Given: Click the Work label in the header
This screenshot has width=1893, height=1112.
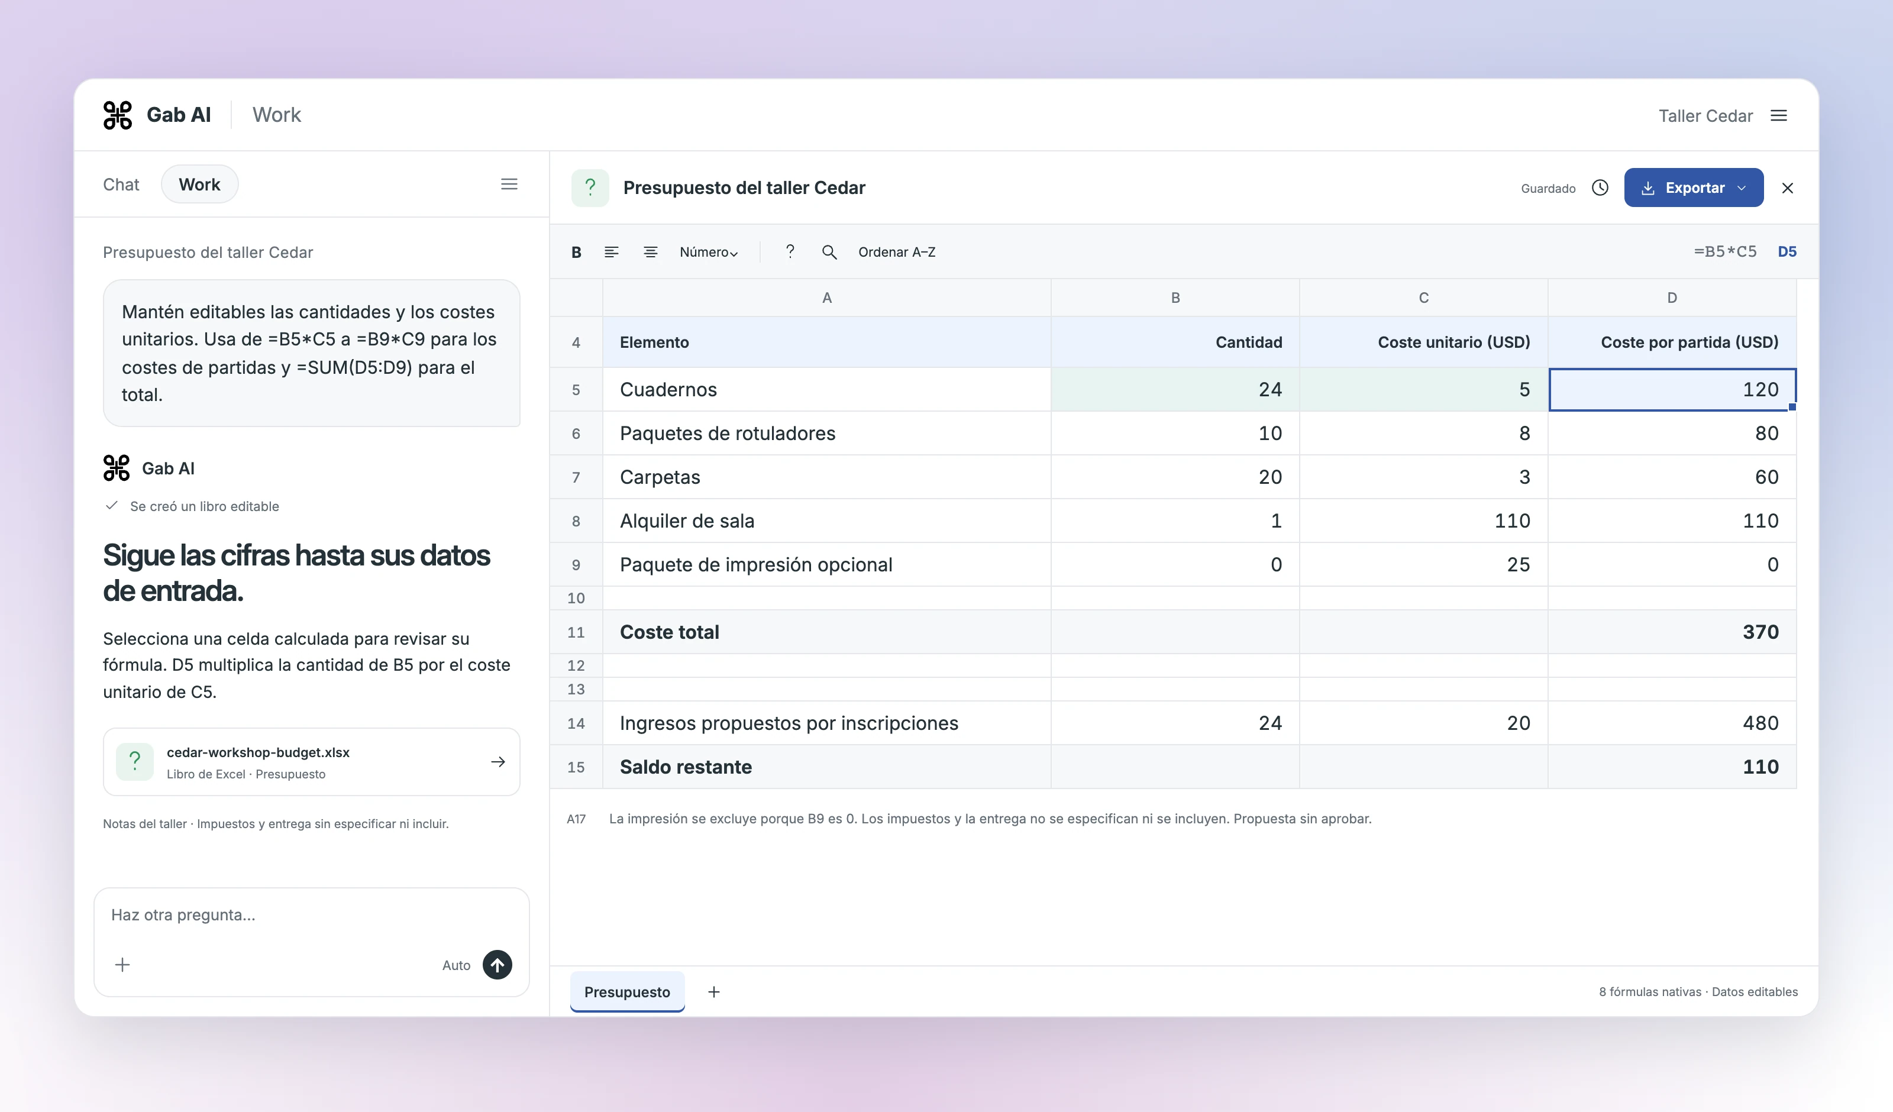Looking at the screenshot, I should 276,115.
